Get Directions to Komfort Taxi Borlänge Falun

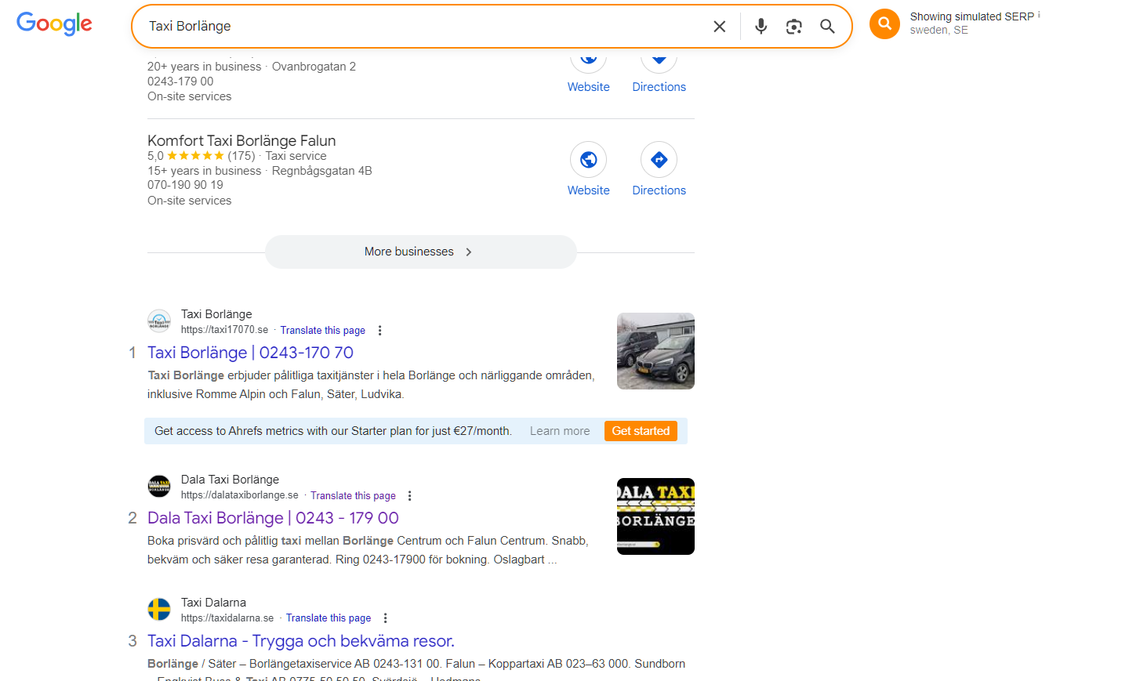coord(659,160)
